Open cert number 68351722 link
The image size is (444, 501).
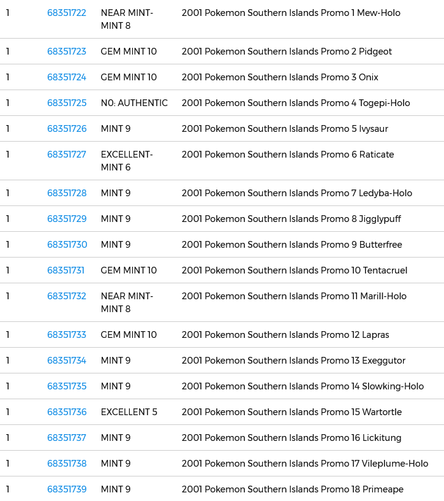point(67,13)
